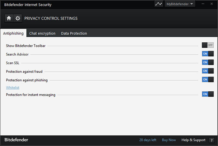Disable the Scan SSL switch
218x146 pixels.
coord(208,62)
